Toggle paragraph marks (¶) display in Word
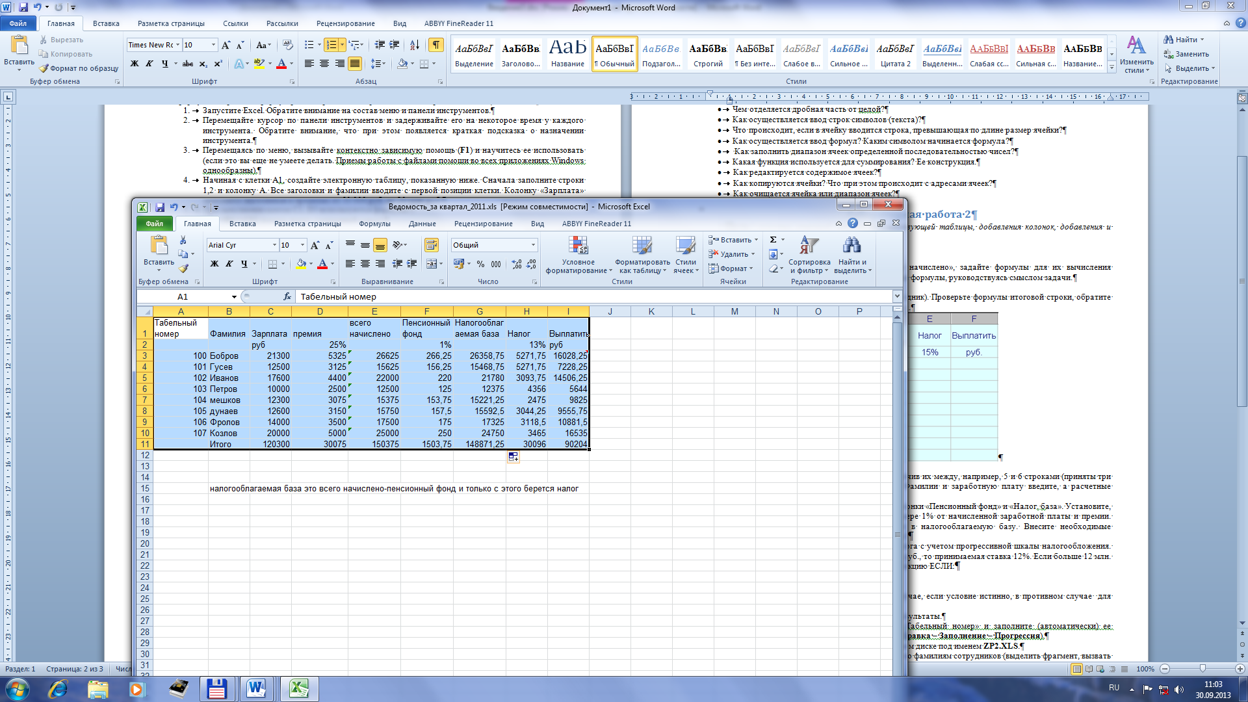The width and height of the screenshot is (1248, 702). (435, 45)
